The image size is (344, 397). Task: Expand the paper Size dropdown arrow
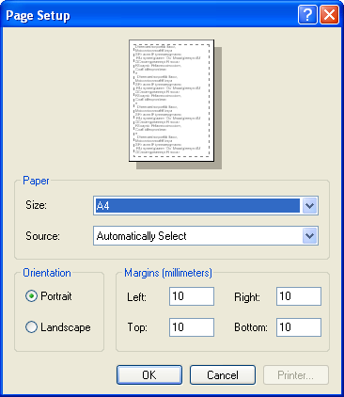coord(309,206)
